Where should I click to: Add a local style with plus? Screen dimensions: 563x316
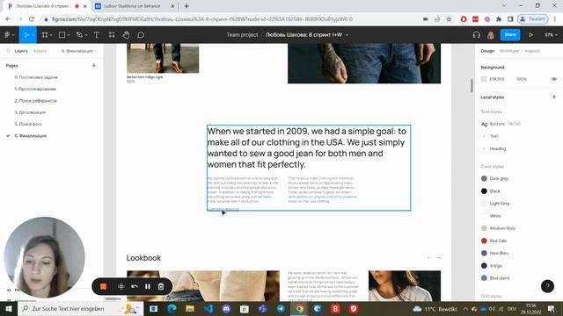553,97
